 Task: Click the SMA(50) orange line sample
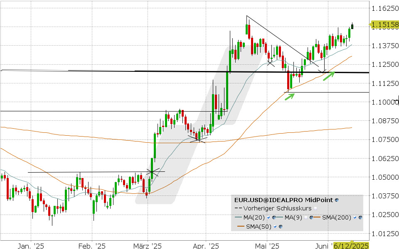[241, 227]
